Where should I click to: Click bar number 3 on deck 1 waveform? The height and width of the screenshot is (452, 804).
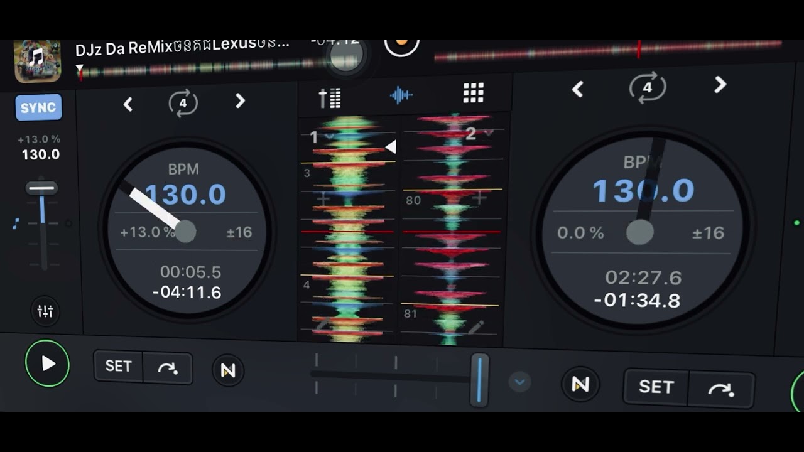307,173
